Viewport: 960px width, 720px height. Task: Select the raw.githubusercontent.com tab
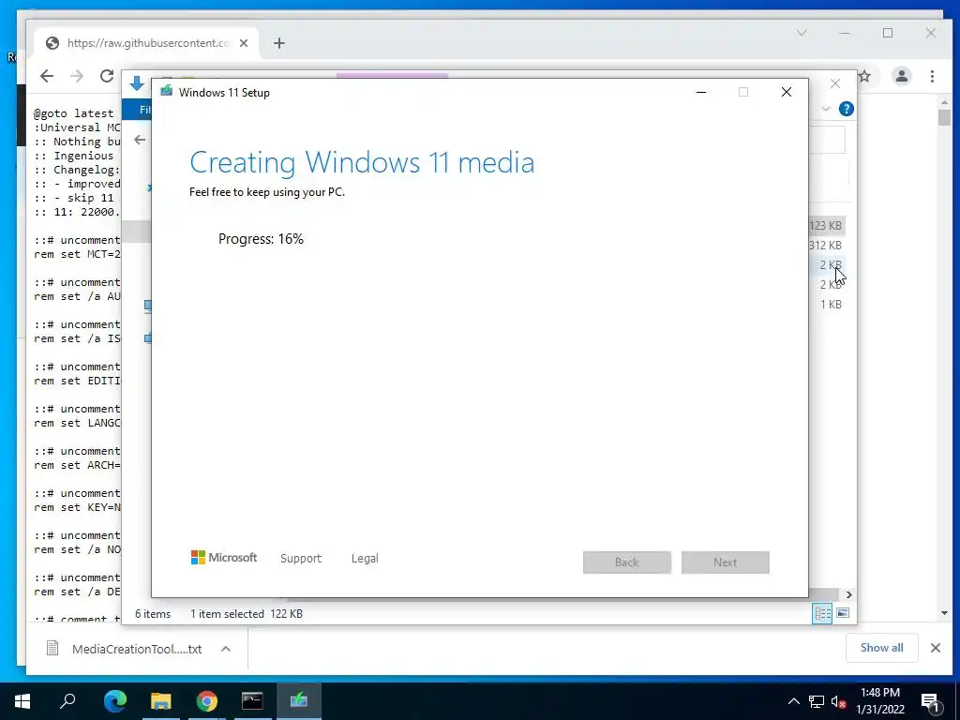[x=145, y=43]
